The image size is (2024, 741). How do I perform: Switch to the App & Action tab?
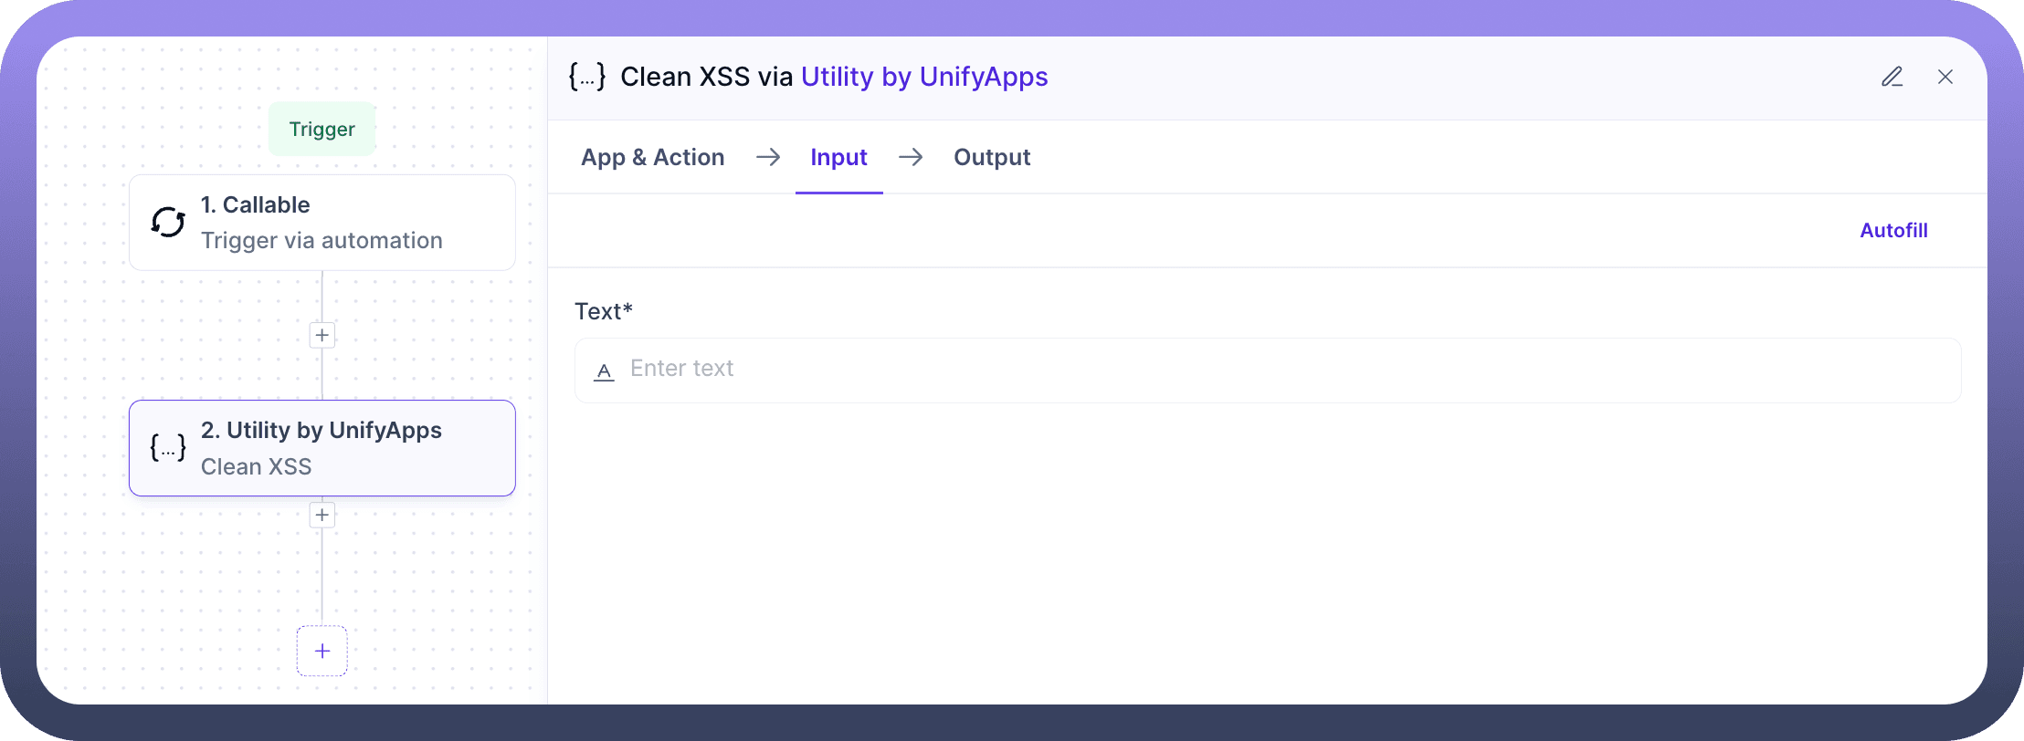click(652, 158)
